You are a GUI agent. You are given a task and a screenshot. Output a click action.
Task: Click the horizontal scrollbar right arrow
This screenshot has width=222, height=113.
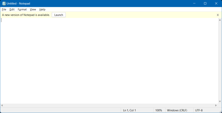[216, 105]
